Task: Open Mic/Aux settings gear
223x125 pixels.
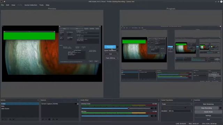Action: point(155,116)
